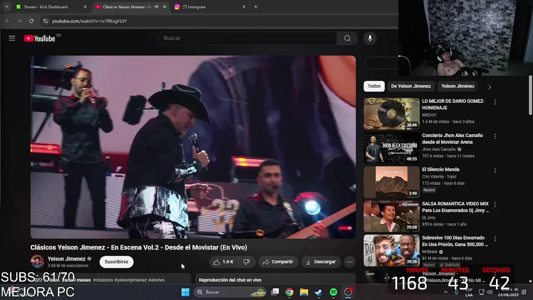Open File Explorer from the taskbar
The width and height of the screenshot is (533, 300).
(x=304, y=292)
